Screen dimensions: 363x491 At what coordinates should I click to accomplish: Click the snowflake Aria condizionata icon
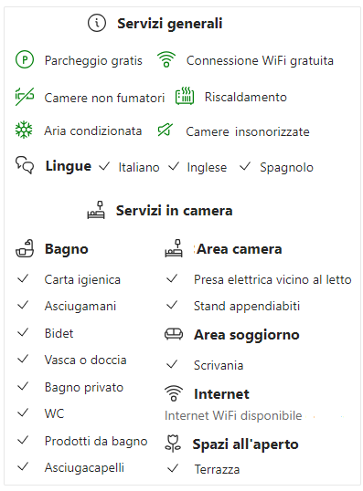(24, 130)
